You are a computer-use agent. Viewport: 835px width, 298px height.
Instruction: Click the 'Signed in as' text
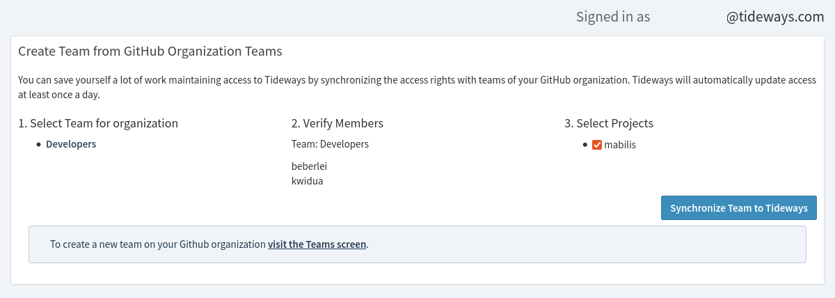pyautogui.click(x=613, y=17)
